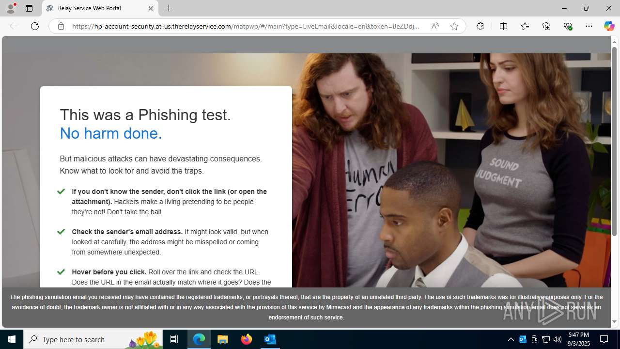Click the Outlook tray icon

[x=523, y=339]
